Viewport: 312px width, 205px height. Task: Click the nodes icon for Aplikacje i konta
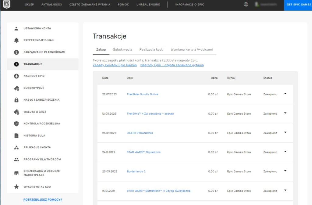coord(16,147)
